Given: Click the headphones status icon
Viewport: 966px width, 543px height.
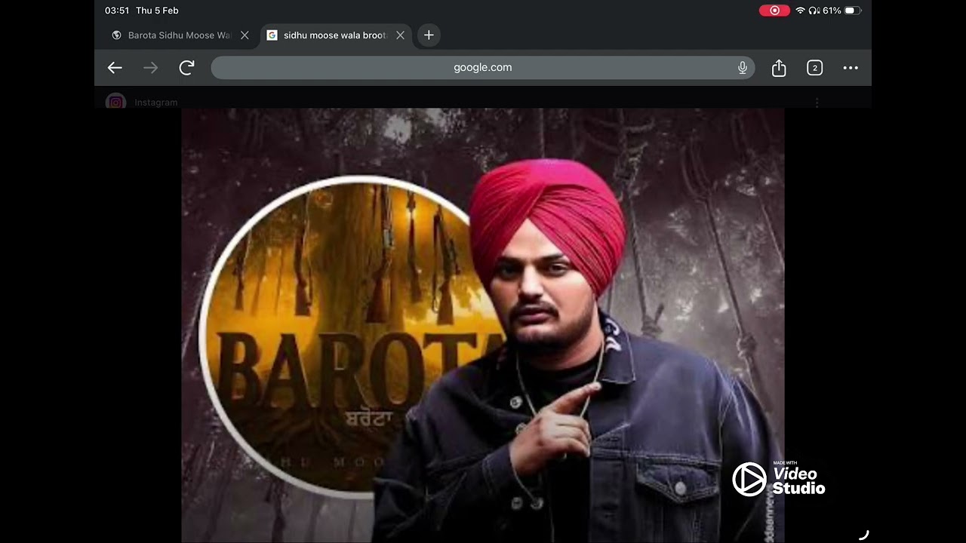Looking at the screenshot, I should click(814, 11).
